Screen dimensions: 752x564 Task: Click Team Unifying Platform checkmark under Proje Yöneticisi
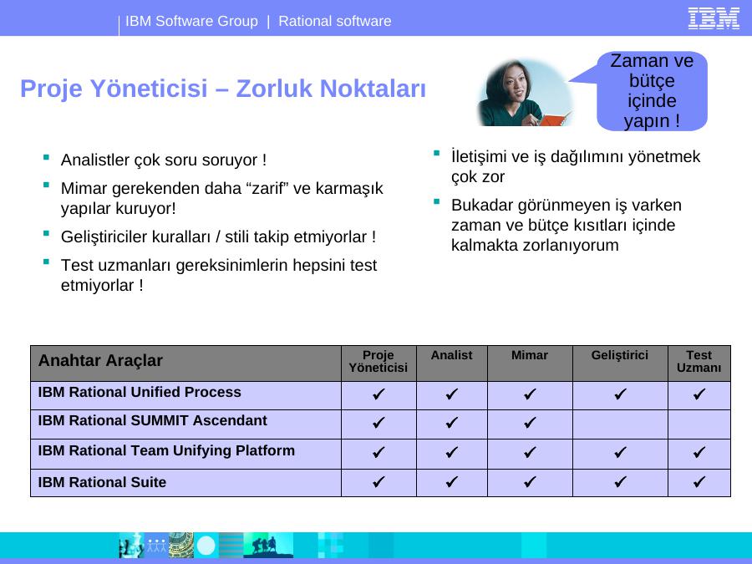click(x=379, y=452)
